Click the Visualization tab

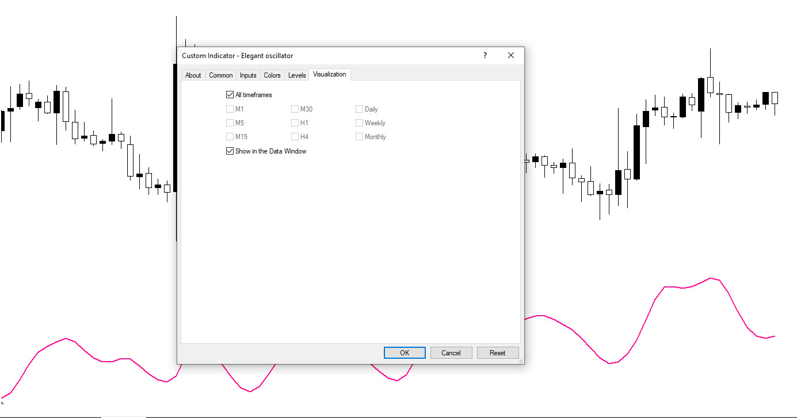tap(330, 75)
